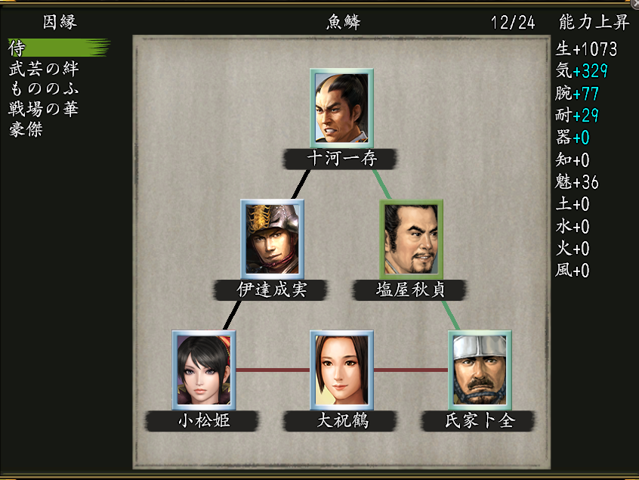Select 豪傑 bond entry
Viewport: 639px width, 480px height.
point(26,129)
